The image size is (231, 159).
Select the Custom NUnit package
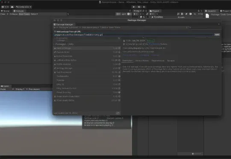point(87,52)
